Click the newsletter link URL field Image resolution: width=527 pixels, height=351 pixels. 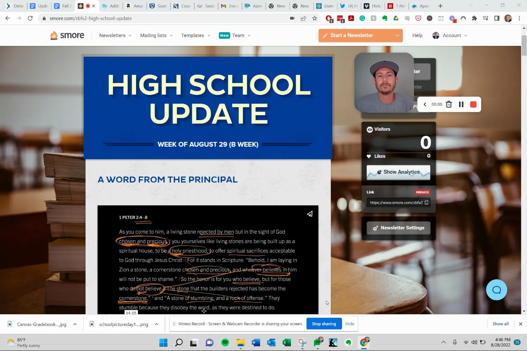(x=398, y=202)
